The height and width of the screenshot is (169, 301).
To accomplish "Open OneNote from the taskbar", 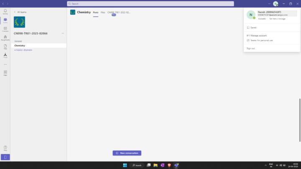I will [x=162, y=165].
